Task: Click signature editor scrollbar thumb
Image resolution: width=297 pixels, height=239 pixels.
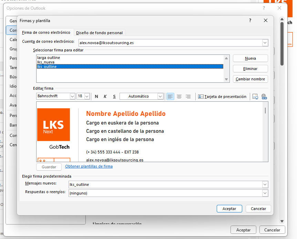Action: pyautogui.click(x=265, y=111)
